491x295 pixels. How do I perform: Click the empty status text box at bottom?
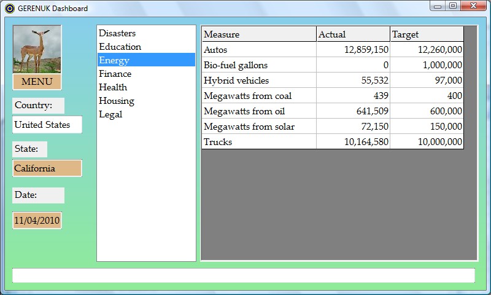pyautogui.click(x=244, y=275)
